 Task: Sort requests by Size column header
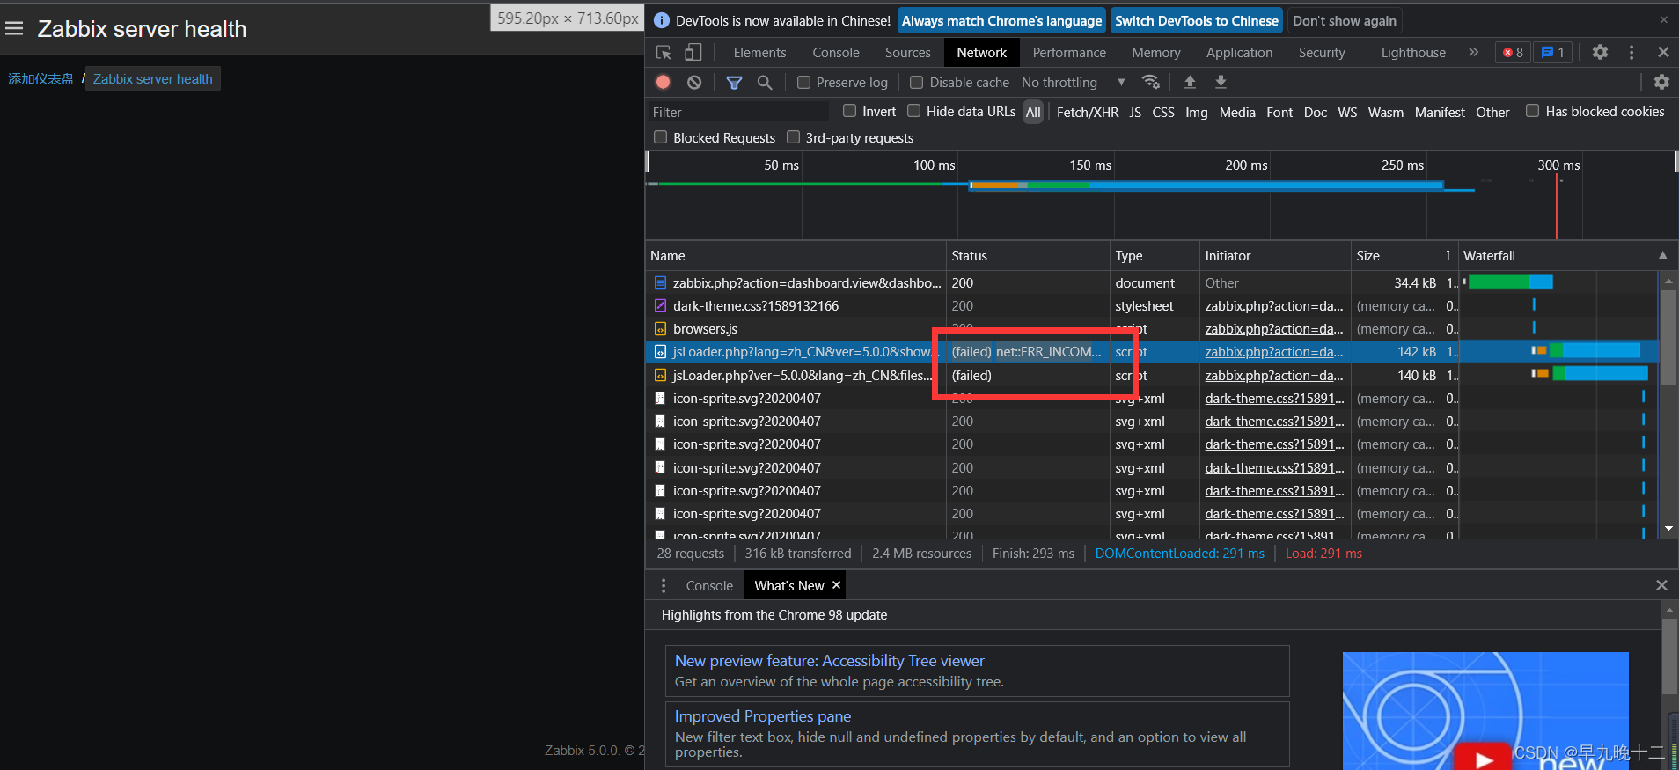click(x=1396, y=255)
